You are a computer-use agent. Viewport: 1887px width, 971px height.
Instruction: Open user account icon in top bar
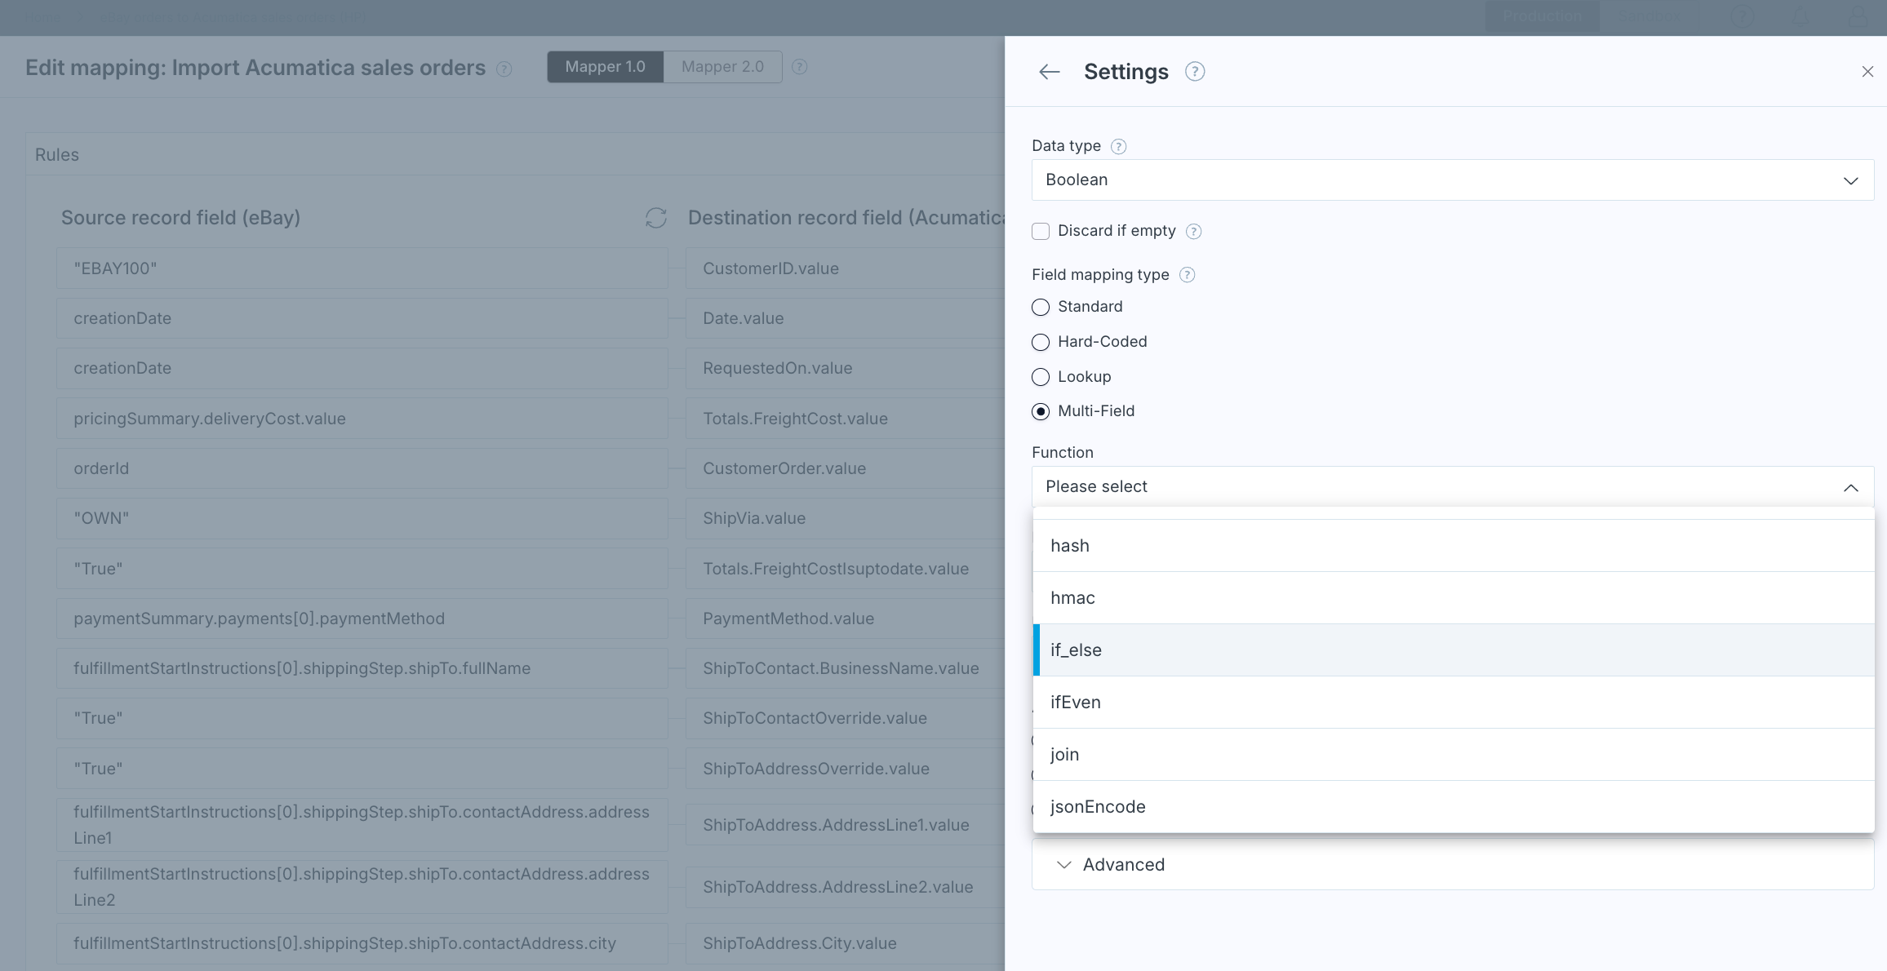(x=1858, y=16)
